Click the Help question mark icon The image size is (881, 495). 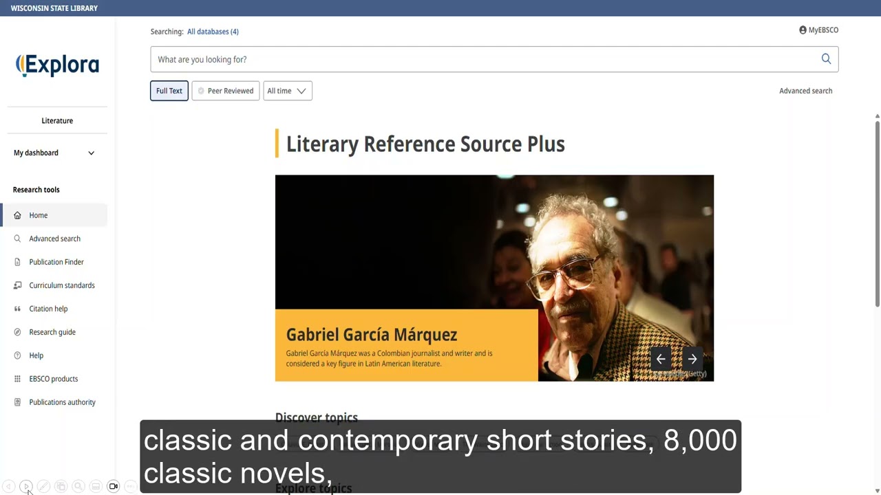(17, 355)
